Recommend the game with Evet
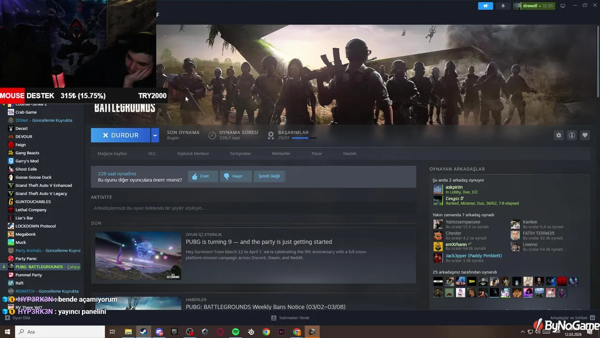 pos(203,176)
